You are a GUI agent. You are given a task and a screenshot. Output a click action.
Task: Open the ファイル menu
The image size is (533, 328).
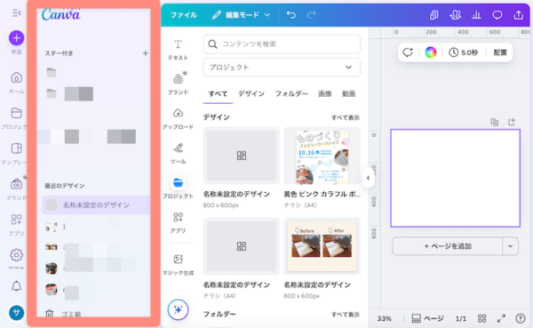point(184,15)
